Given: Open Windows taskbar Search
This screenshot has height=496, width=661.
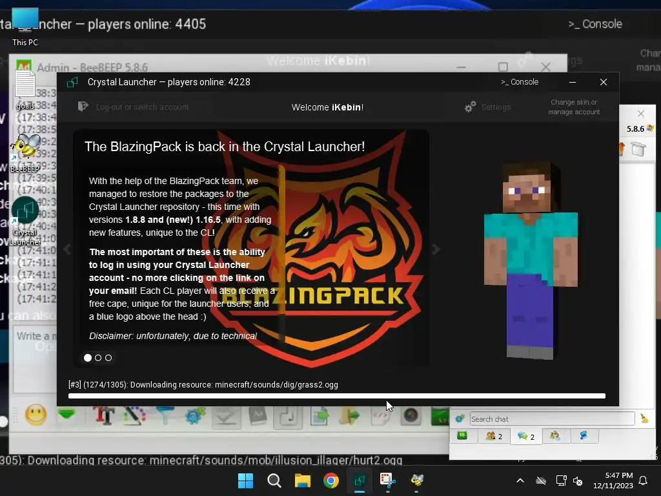Looking at the screenshot, I should click(274, 480).
